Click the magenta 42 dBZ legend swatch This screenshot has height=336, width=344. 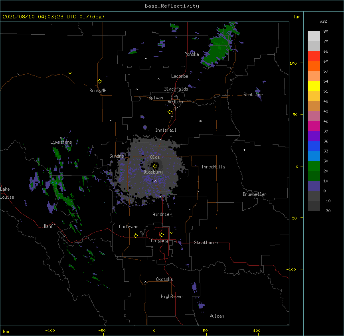(314, 126)
